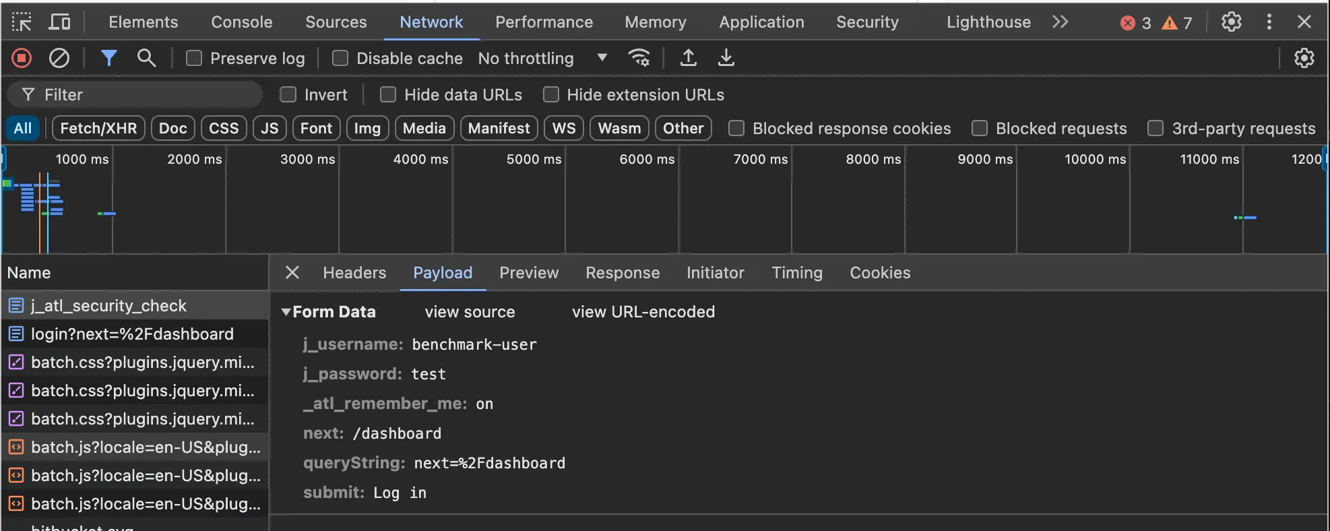
Task: Open the Cookies tab of request
Action: pos(880,273)
